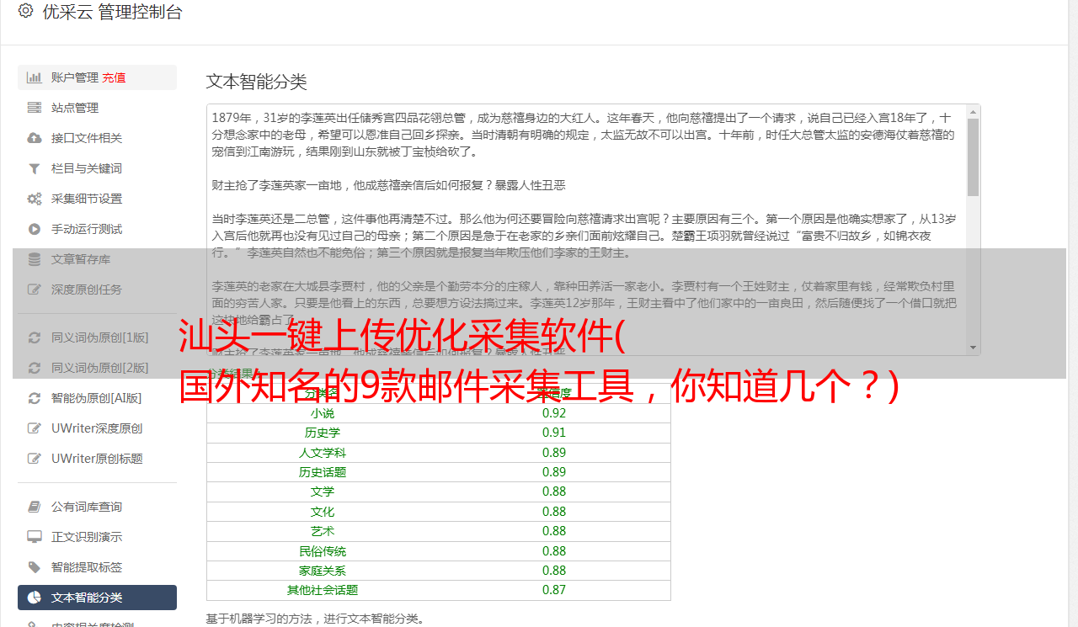This screenshot has height=627, width=1078.
Task: Open 公有词库查询 page
Action: point(97,507)
